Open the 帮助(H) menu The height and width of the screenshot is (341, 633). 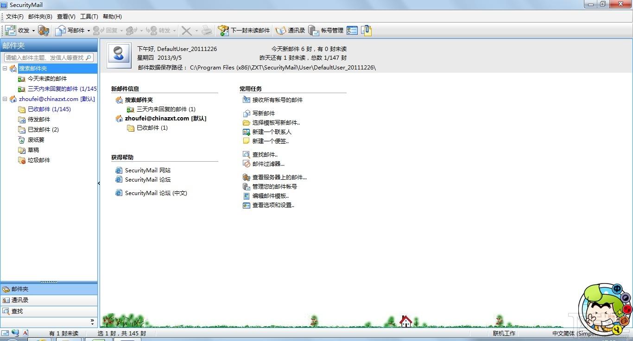pyautogui.click(x=112, y=17)
